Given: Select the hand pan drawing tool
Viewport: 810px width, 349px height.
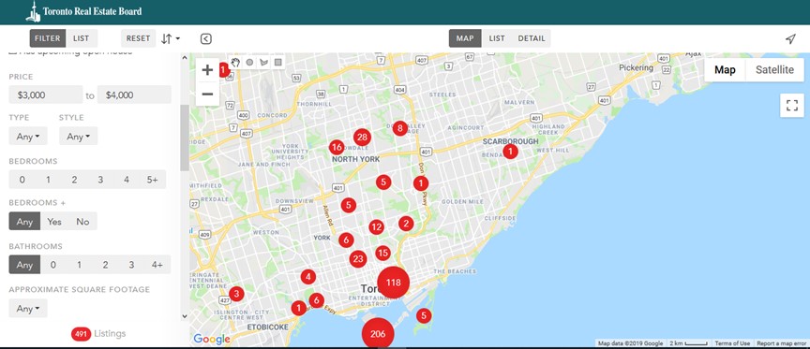Looking at the screenshot, I should click(235, 63).
